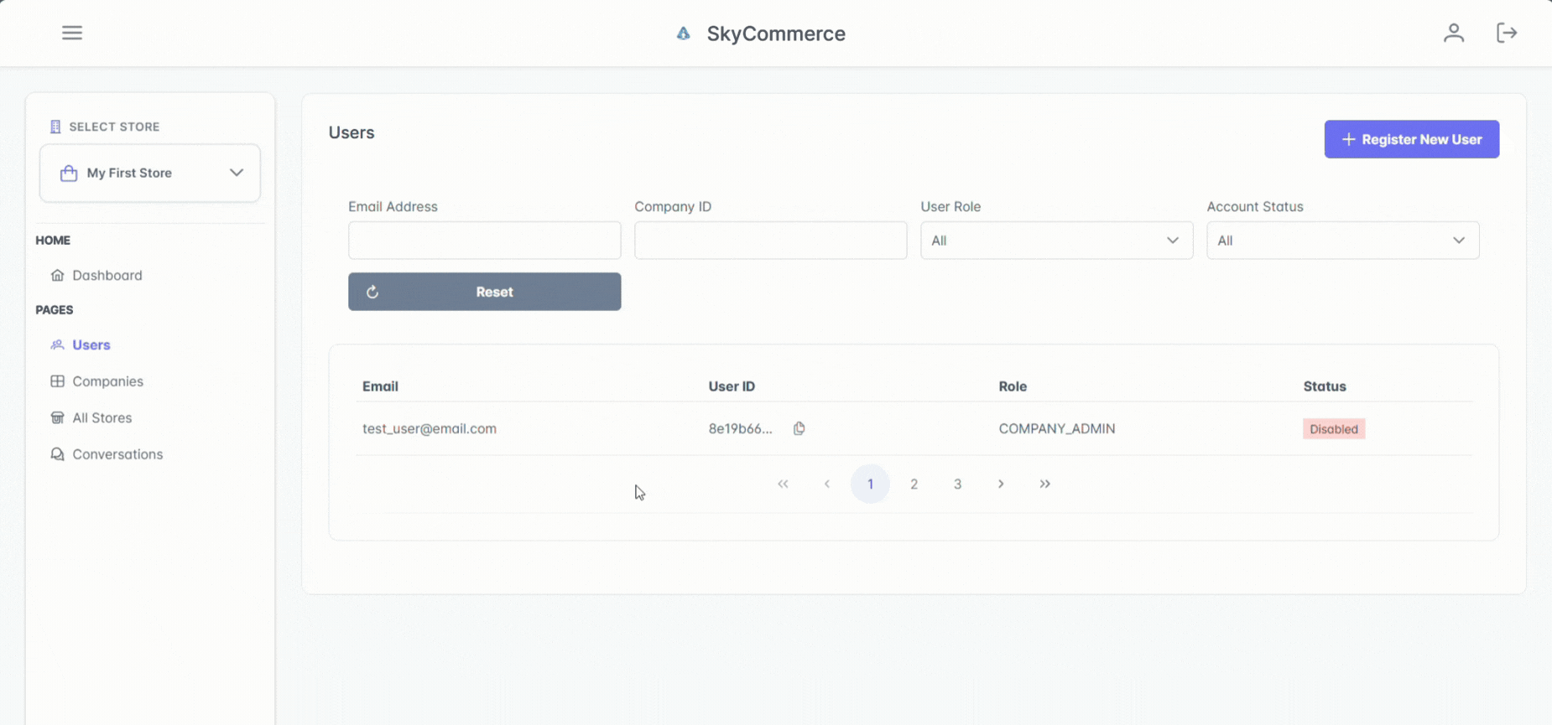The image size is (1552, 725).
Task: Click the Dashboard home icon
Action: [57, 275]
